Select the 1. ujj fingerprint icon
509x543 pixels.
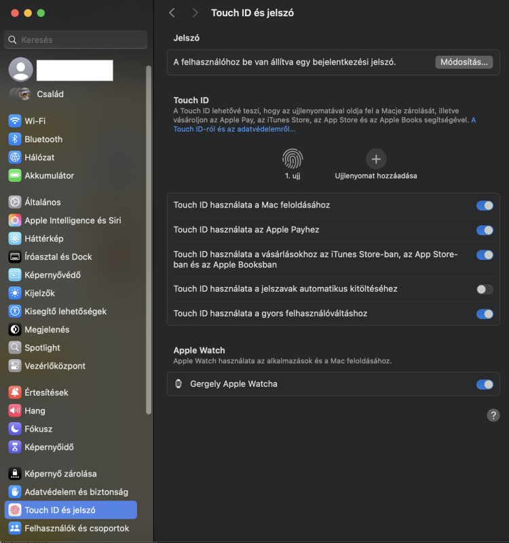[x=293, y=159]
